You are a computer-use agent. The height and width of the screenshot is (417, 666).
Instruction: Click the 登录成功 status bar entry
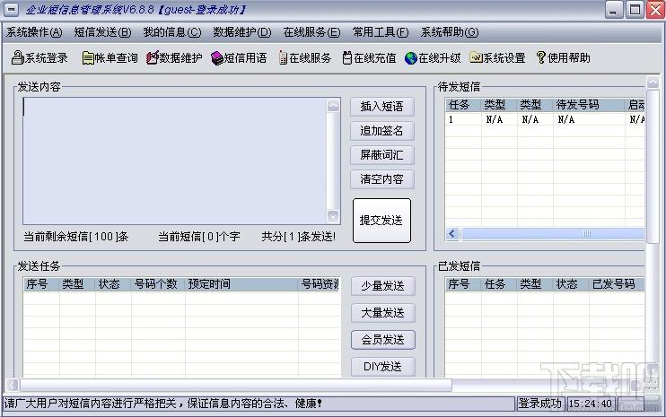pos(539,404)
